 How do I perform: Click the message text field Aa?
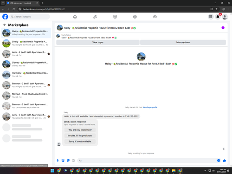(147, 161)
